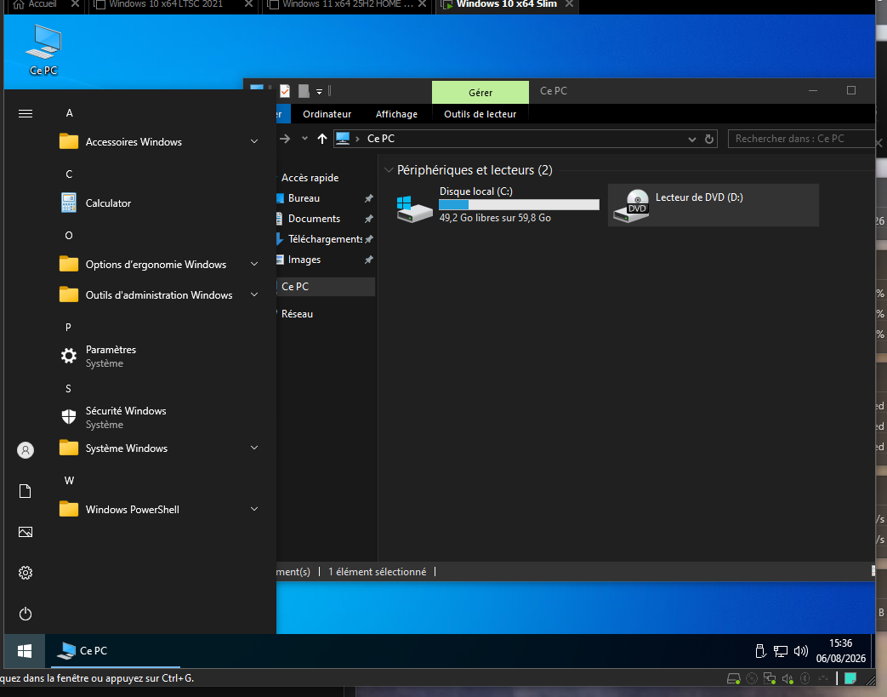Click the network tray icon
887x697 pixels.
[781, 651]
